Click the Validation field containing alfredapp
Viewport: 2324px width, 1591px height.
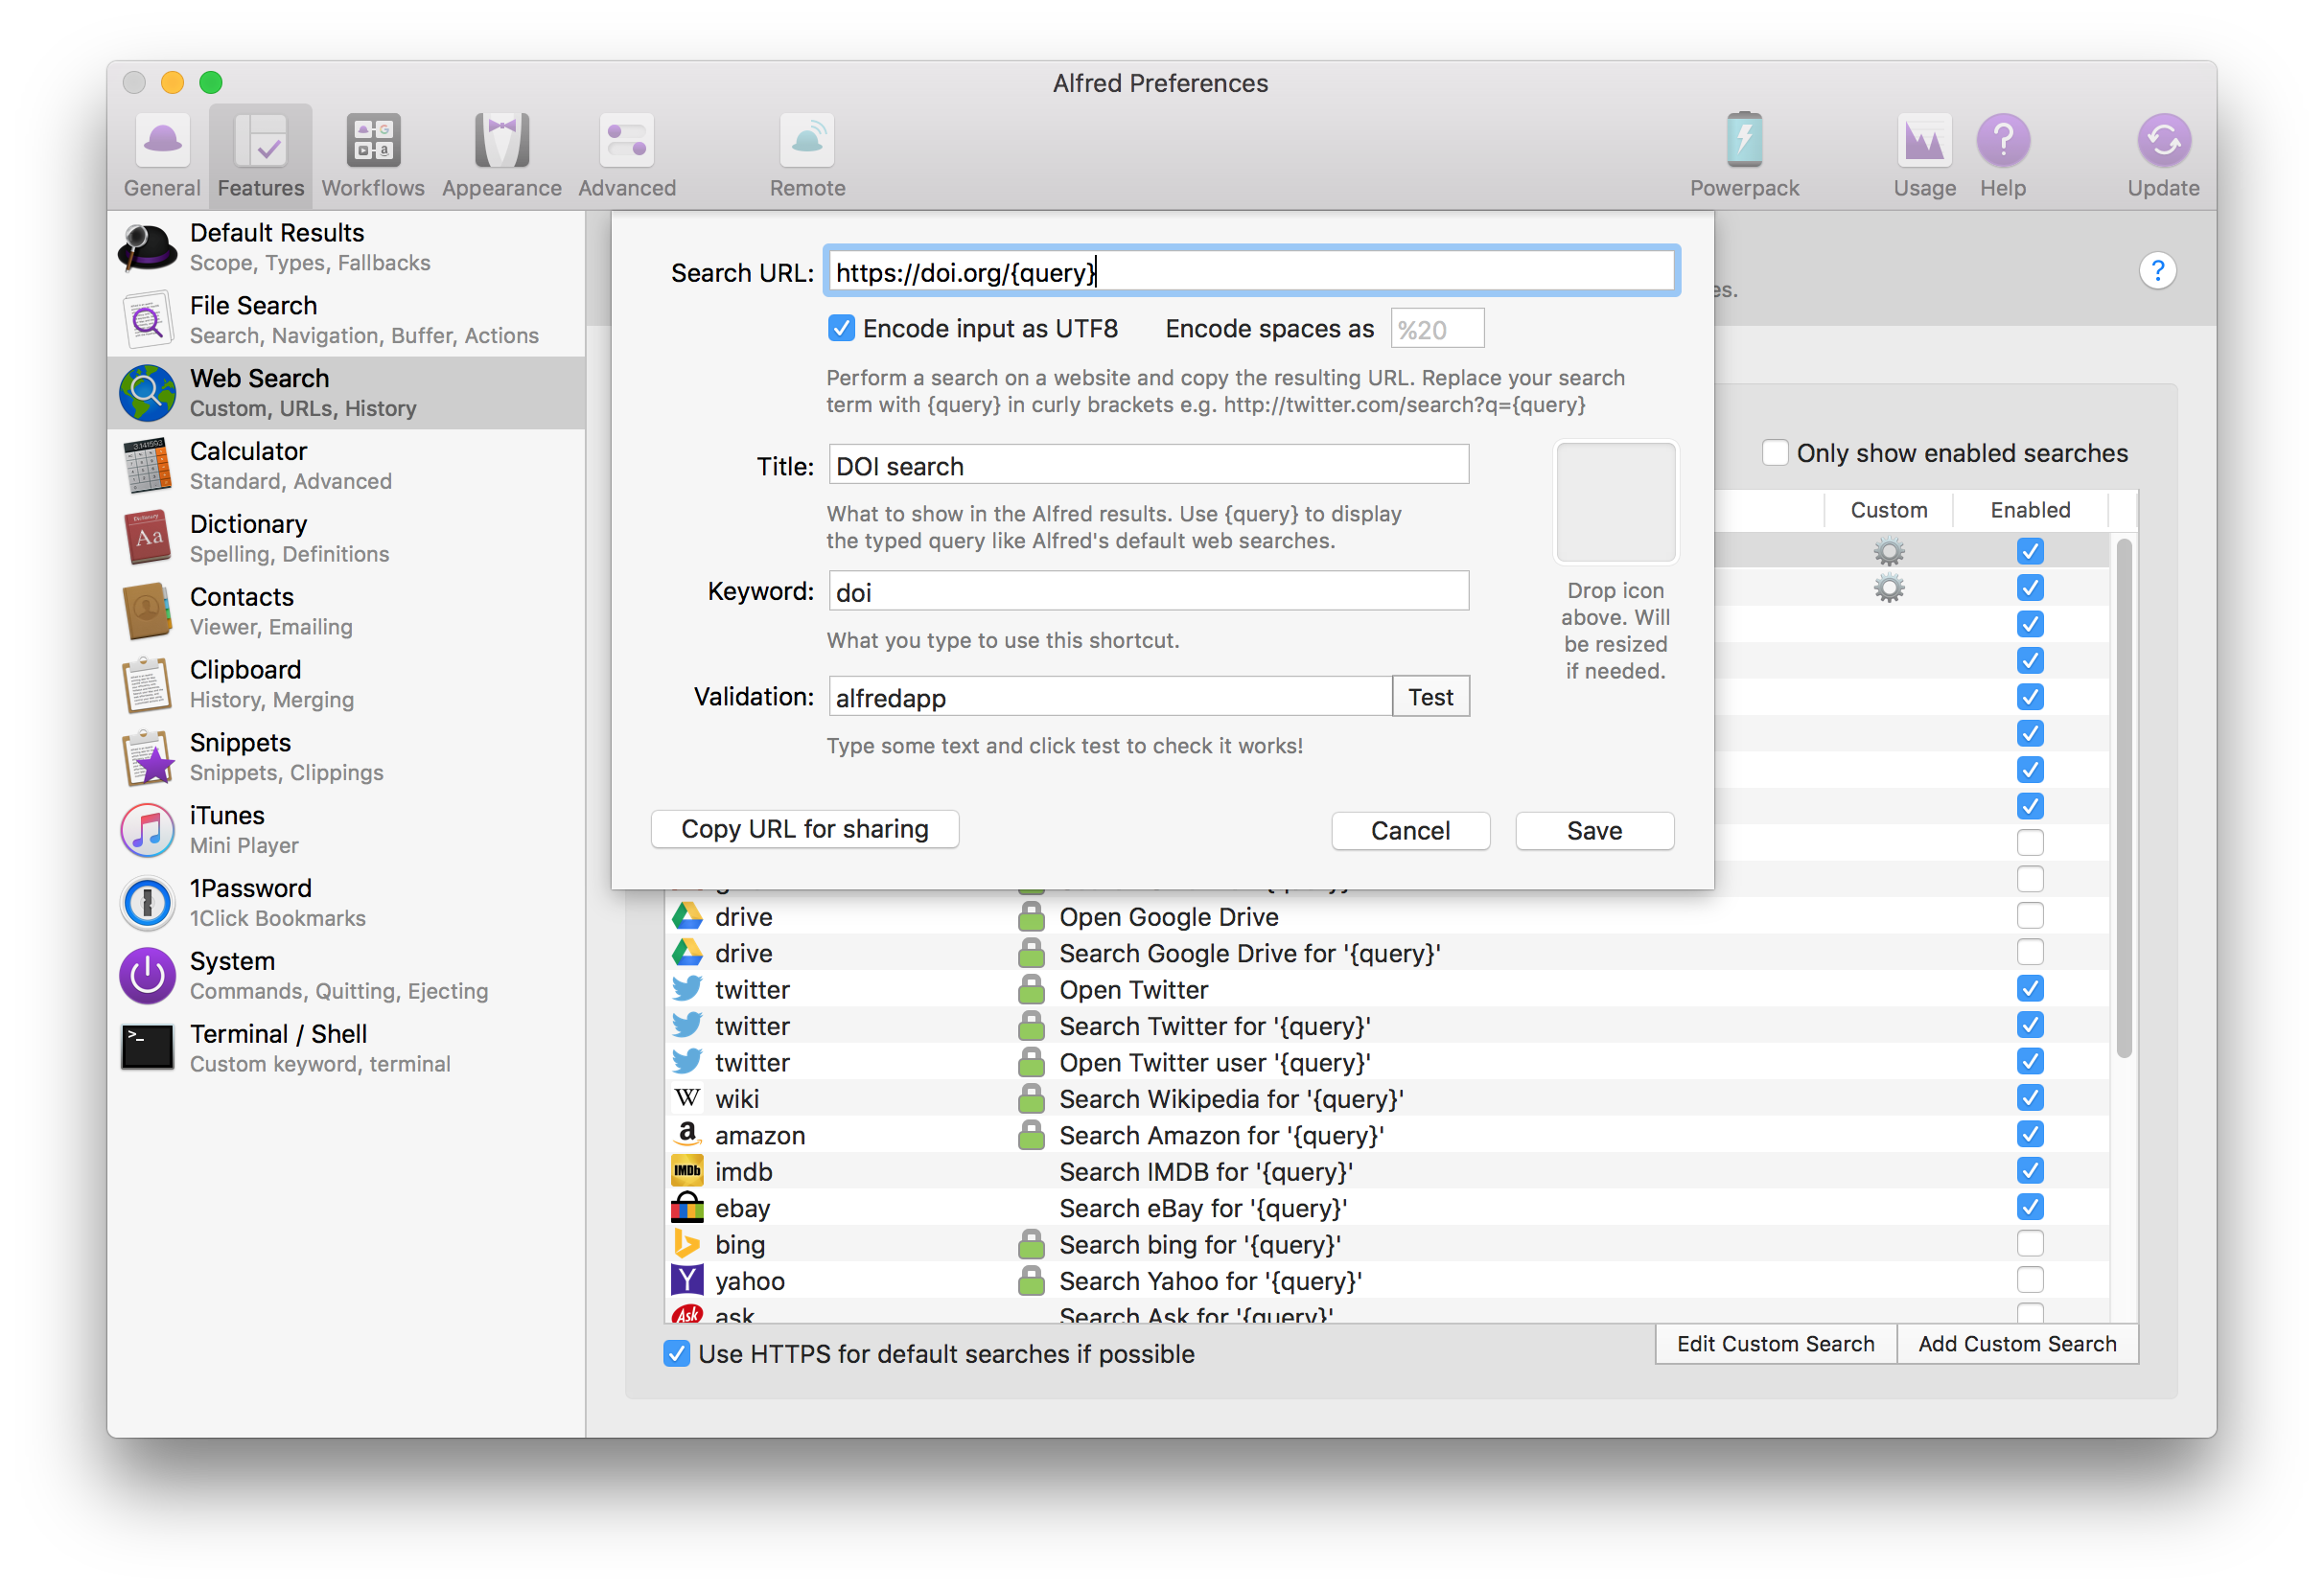1110,698
